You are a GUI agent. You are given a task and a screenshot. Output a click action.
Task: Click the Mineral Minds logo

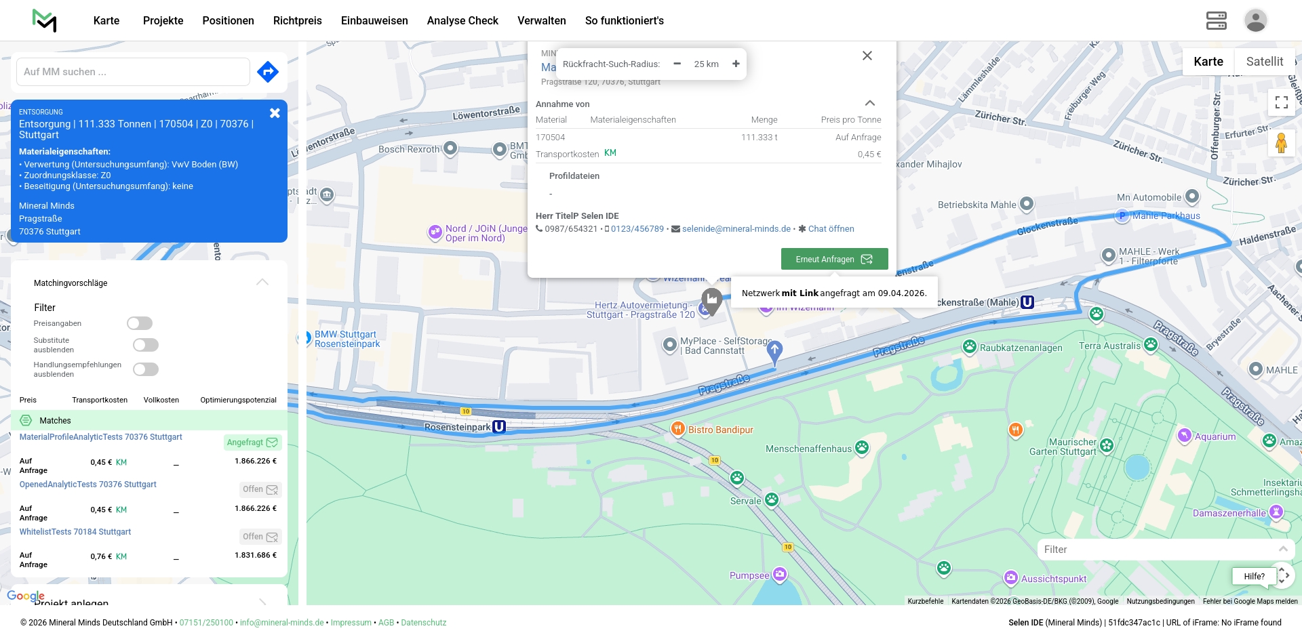click(x=45, y=20)
